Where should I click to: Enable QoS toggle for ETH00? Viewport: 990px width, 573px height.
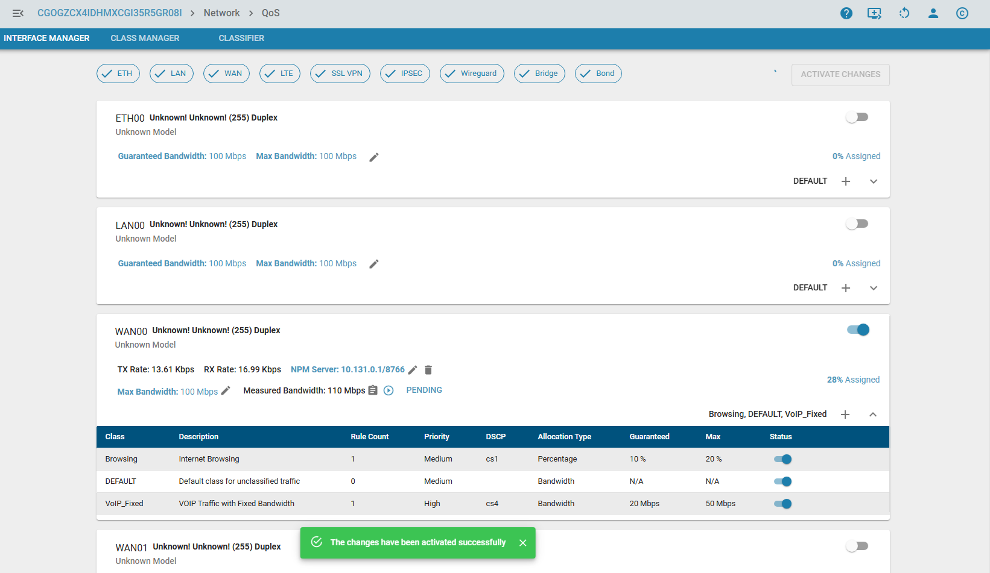click(x=857, y=117)
